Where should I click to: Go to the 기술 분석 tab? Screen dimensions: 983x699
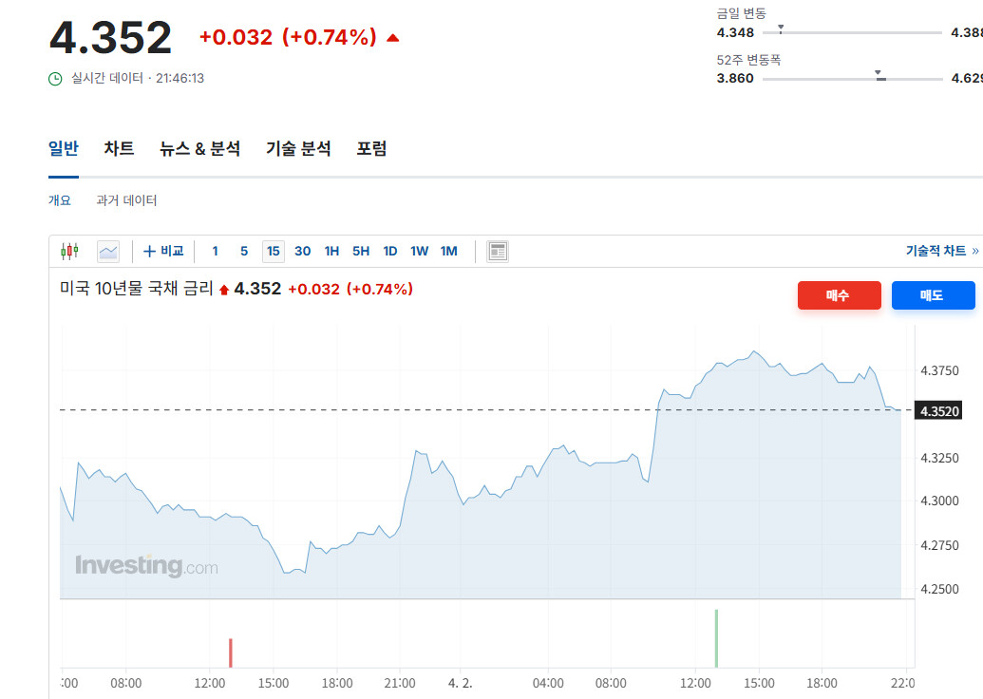point(298,149)
